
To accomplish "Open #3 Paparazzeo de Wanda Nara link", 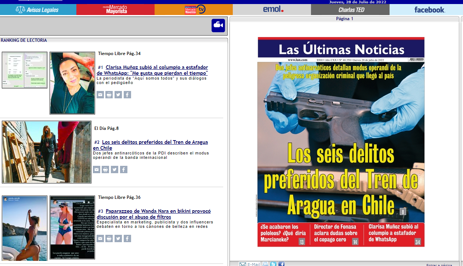I will (x=154, y=214).
